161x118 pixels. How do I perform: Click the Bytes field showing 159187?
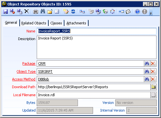click(x=57, y=103)
